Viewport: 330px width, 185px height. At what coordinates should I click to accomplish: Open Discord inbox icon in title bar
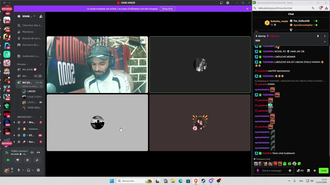(x=221, y=3)
